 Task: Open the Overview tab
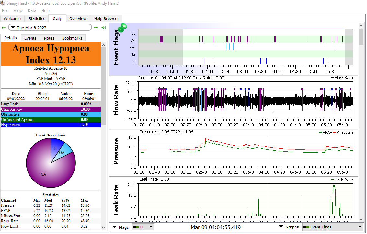(78, 19)
